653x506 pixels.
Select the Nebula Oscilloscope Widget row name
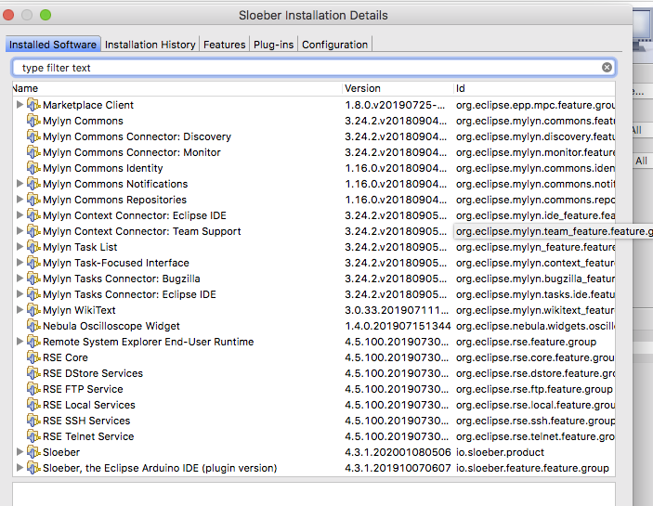tap(111, 326)
